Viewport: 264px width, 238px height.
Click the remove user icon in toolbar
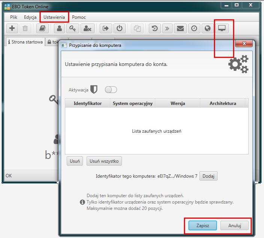click(87, 28)
